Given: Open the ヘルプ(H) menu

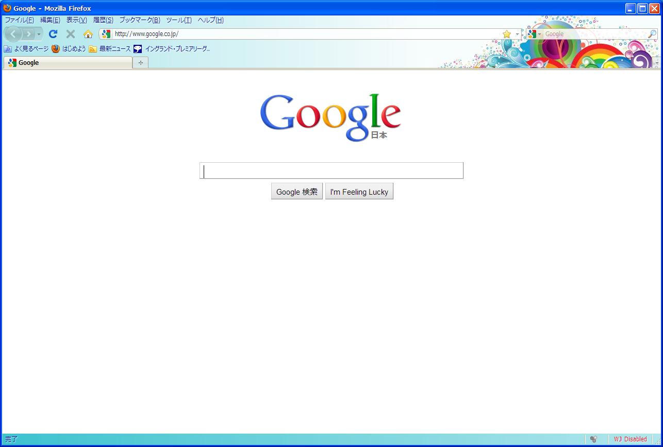Looking at the screenshot, I should (210, 20).
